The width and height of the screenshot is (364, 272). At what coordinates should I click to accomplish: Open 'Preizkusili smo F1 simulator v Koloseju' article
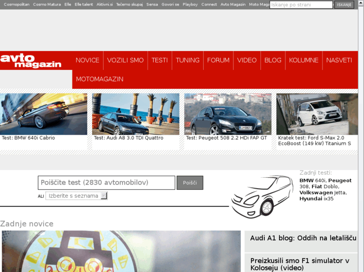300,264
